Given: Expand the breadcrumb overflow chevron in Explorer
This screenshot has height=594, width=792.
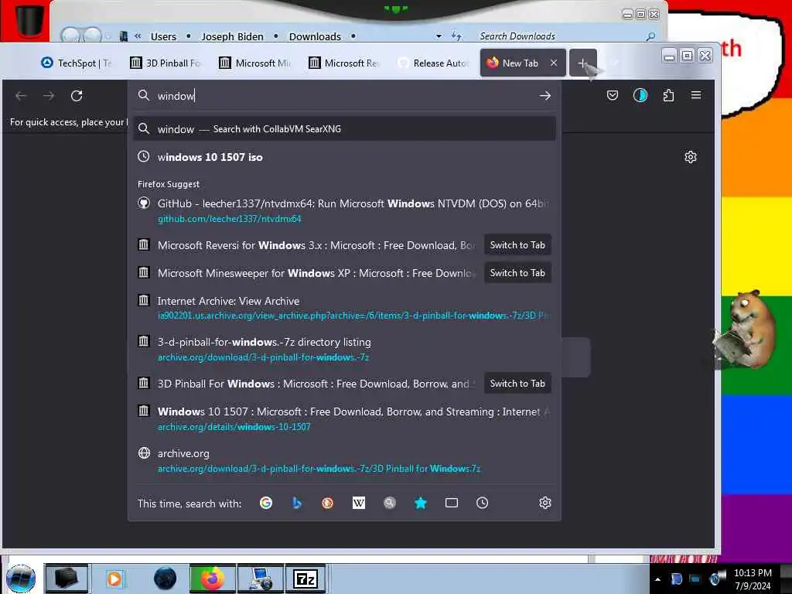Looking at the screenshot, I should (138, 36).
